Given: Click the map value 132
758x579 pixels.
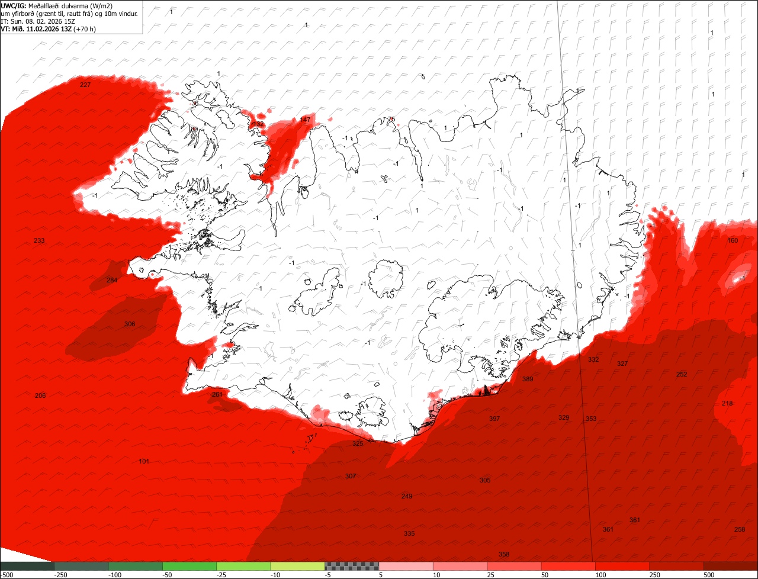Looking at the screenshot, I should 258,124.
